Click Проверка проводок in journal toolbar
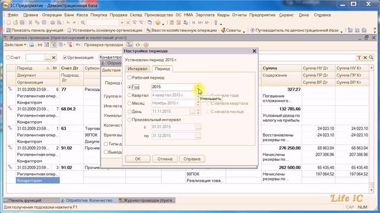This screenshot has height=213, width=380. tap(104, 45)
